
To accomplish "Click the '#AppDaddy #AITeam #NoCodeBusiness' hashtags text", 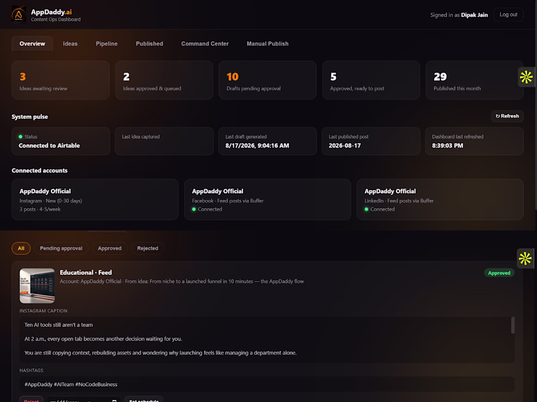I will coord(71,384).
